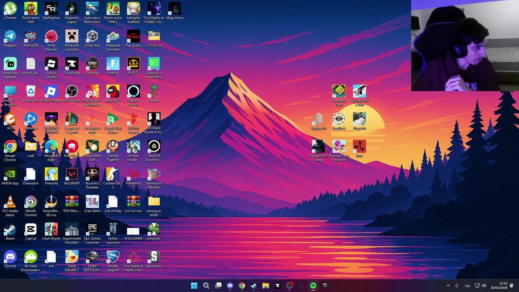Select the Buckshot Roulette icon
Image resolution: width=519 pixels, height=292 pixels.
[x=92, y=178]
